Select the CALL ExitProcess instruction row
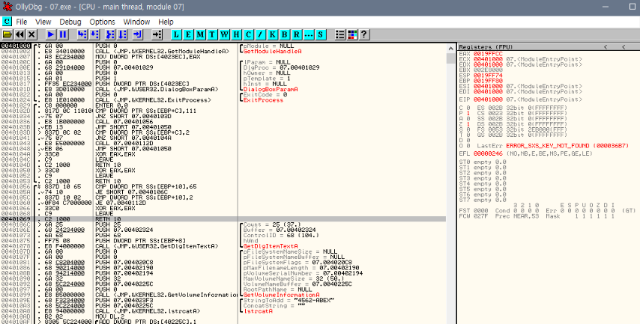Screen dimensions: 640x324 point(223,100)
